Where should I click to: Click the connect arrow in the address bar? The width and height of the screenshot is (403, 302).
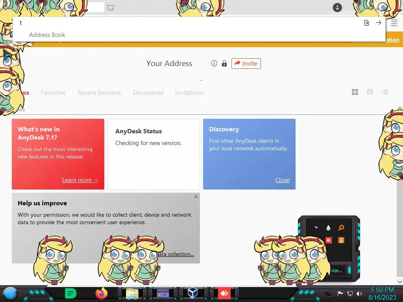tap(379, 23)
